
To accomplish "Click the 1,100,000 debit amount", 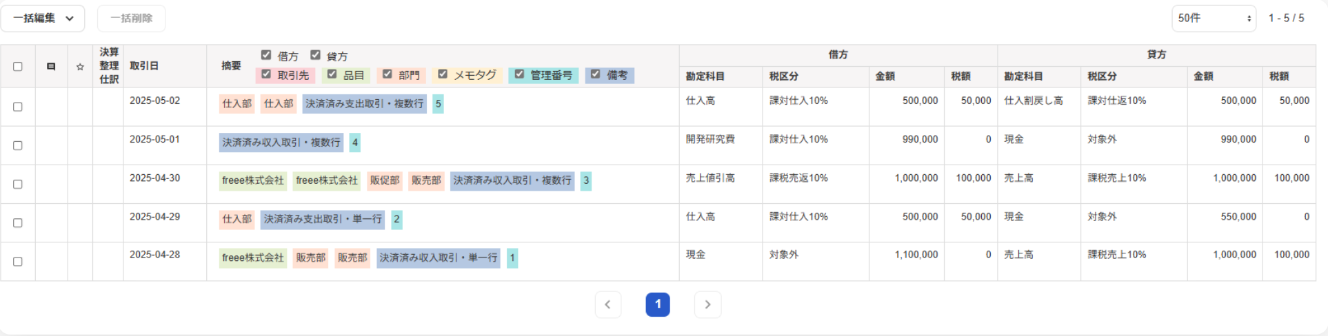I will point(916,255).
